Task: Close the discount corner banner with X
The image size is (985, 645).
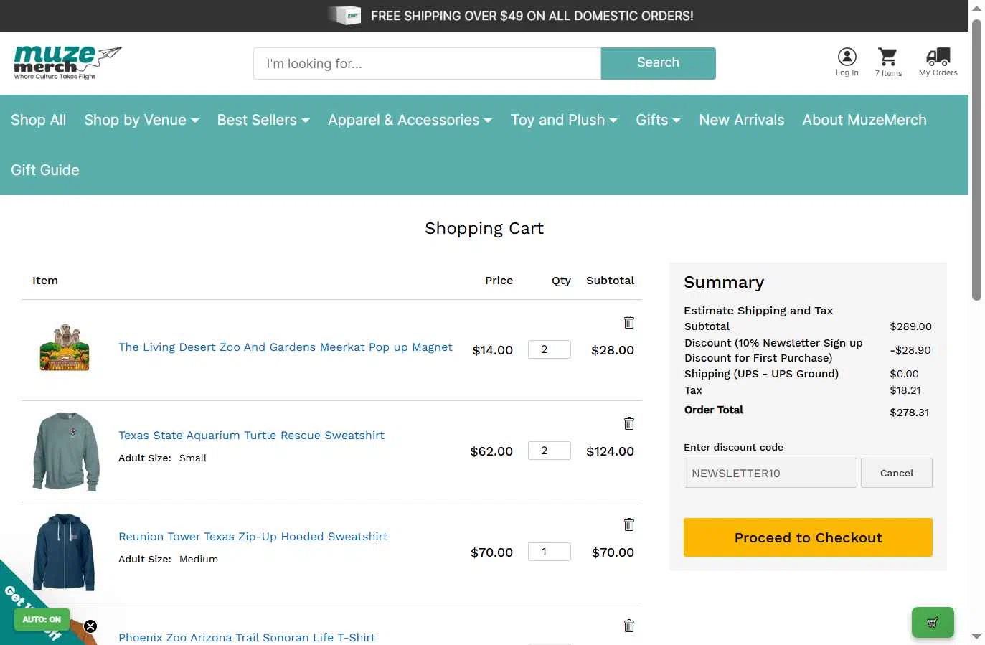Action: (x=90, y=626)
